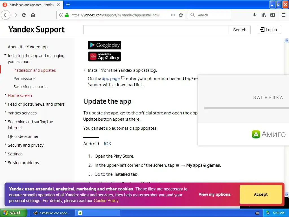Click the Huawei AppGallery badge
Image resolution: width=289 pixels, height=217 pixels.
point(104,57)
